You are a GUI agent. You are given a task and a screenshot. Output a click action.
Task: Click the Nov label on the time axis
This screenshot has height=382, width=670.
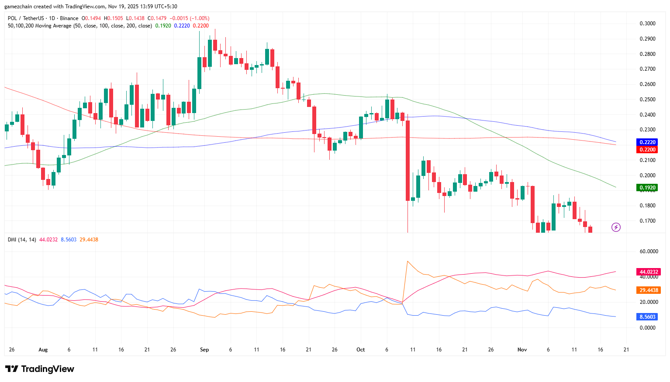pos(522,350)
